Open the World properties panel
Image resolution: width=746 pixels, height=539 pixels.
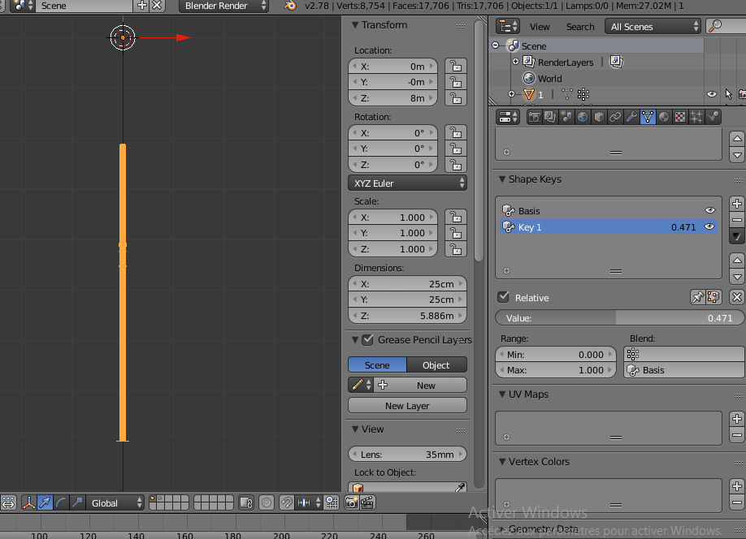click(581, 116)
